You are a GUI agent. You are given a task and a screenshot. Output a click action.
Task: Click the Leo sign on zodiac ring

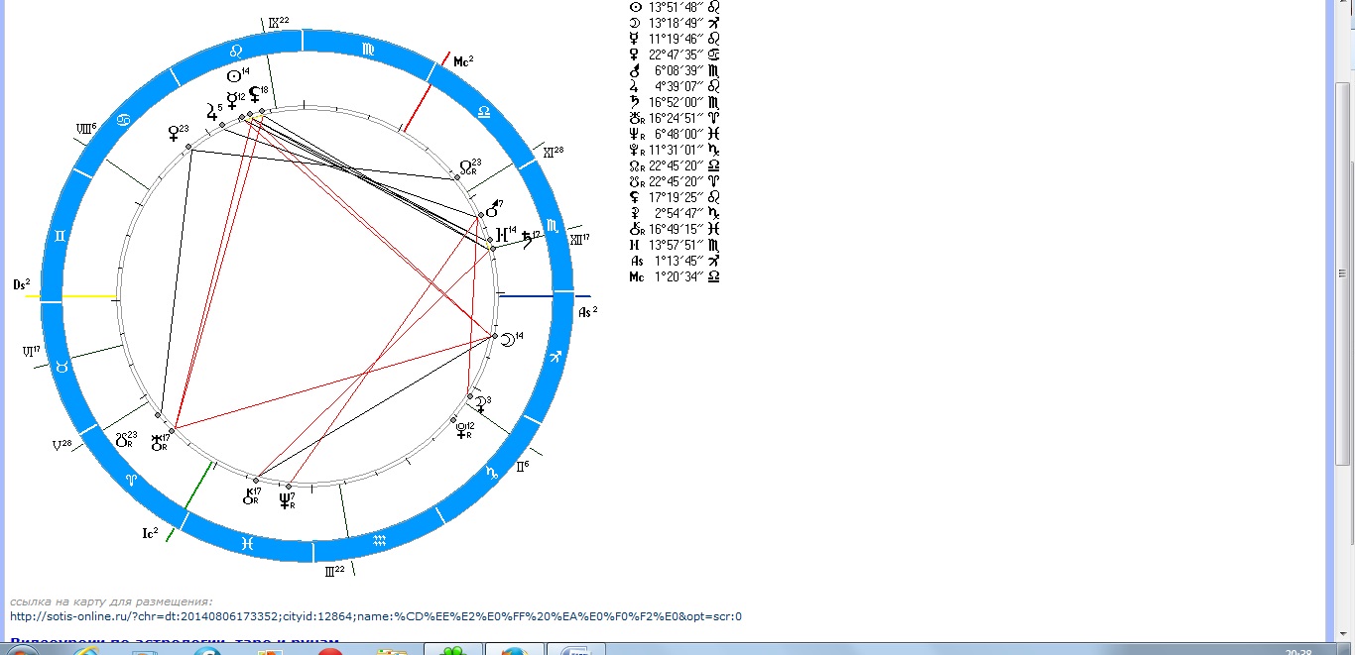coord(236,51)
